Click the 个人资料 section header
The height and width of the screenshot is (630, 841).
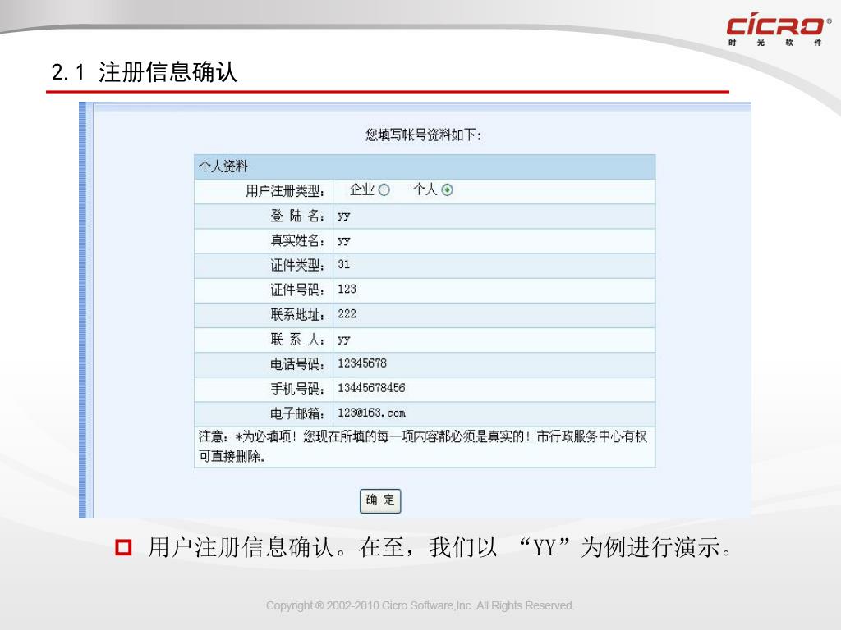(x=425, y=167)
